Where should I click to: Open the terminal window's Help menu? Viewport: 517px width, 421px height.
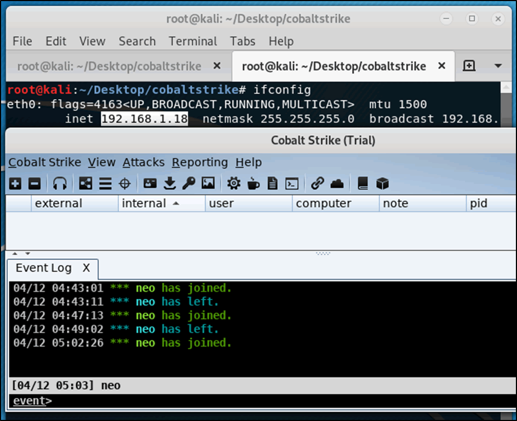point(281,41)
